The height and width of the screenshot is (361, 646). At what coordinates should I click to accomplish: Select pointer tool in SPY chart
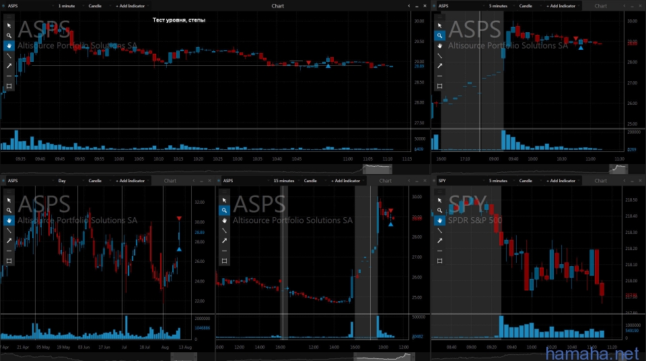click(439, 200)
